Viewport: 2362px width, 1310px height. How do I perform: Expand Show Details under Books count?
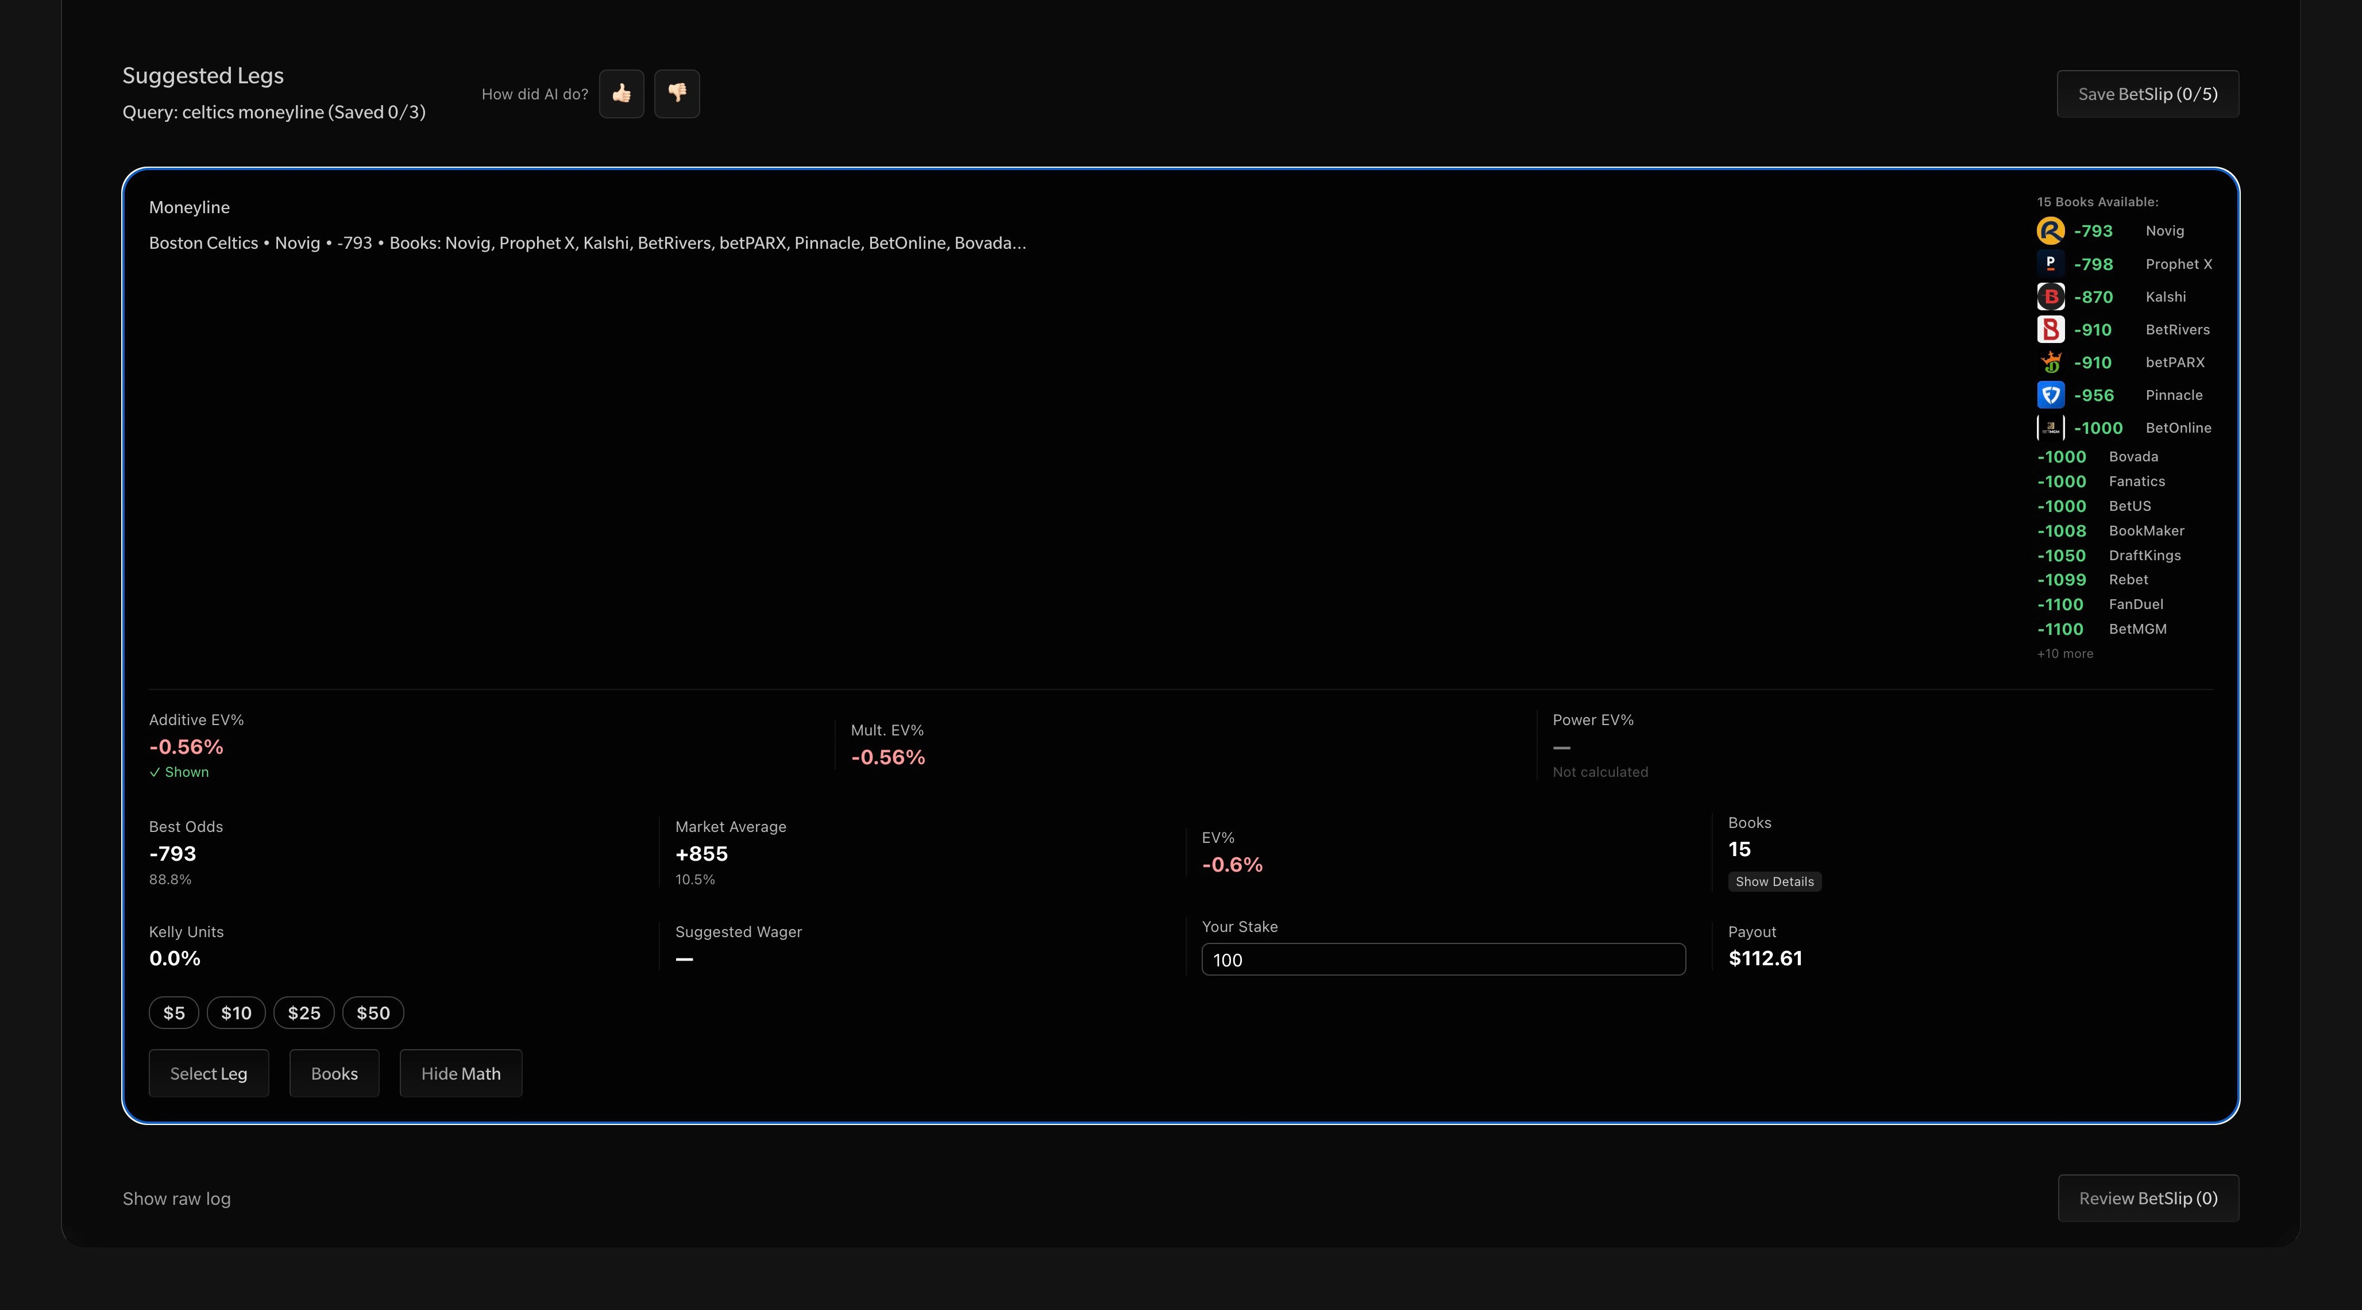point(1773,881)
